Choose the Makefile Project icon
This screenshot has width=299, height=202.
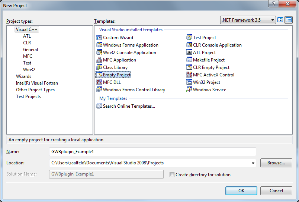click(189, 60)
